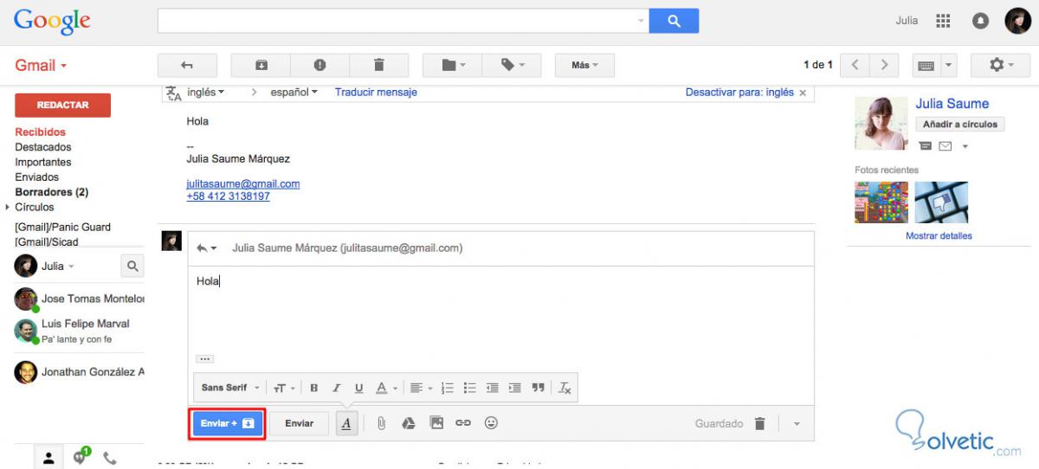Insert files using Google Drive
This screenshot has height=469, width=1039.
(408, 423)
